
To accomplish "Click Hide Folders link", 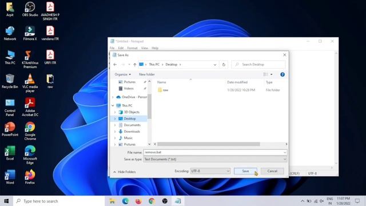I will click(x=125, y=172).
